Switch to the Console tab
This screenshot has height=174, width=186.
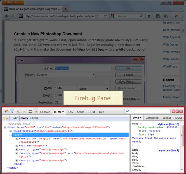click(x=45, y=112)
